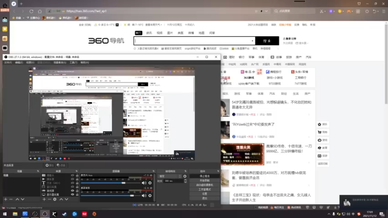Move the scene up in the Scenes panel
This screenshot has width=388, height=218.
pyautogui.click(x=17, y=199)
